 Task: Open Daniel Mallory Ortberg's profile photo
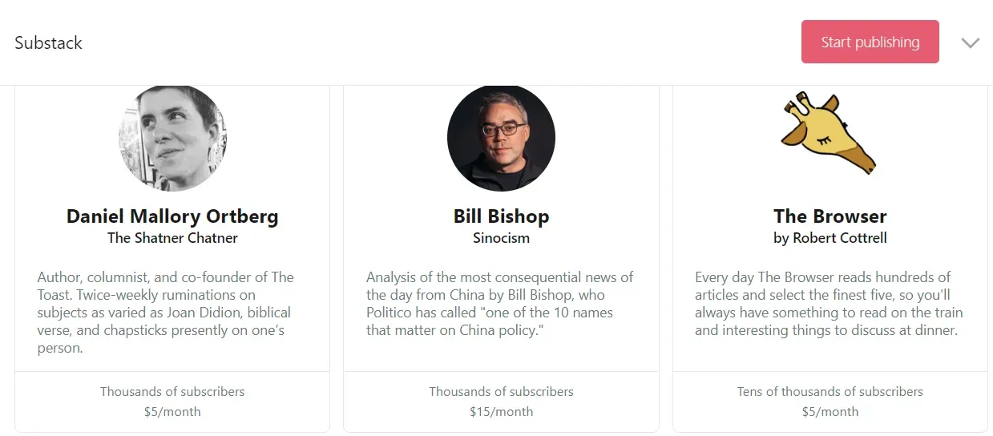[x=172, y=138]
